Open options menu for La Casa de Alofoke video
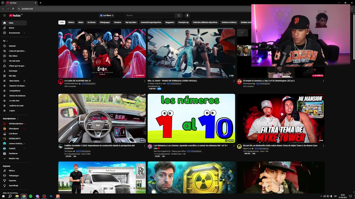The image size is (355, 199). click(x=144, y=81)
